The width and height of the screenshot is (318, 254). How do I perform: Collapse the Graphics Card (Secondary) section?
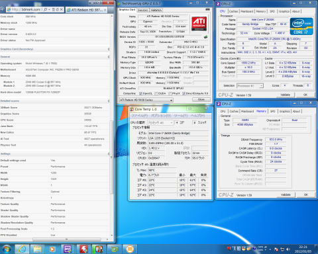point(109,49)
